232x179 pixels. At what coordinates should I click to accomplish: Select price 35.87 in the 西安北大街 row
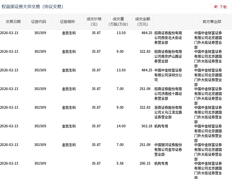(96, 33)
